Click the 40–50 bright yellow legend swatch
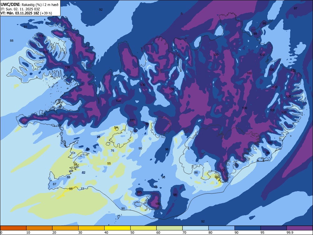Screen dimensions: 313x235 [x=117, y=228]
